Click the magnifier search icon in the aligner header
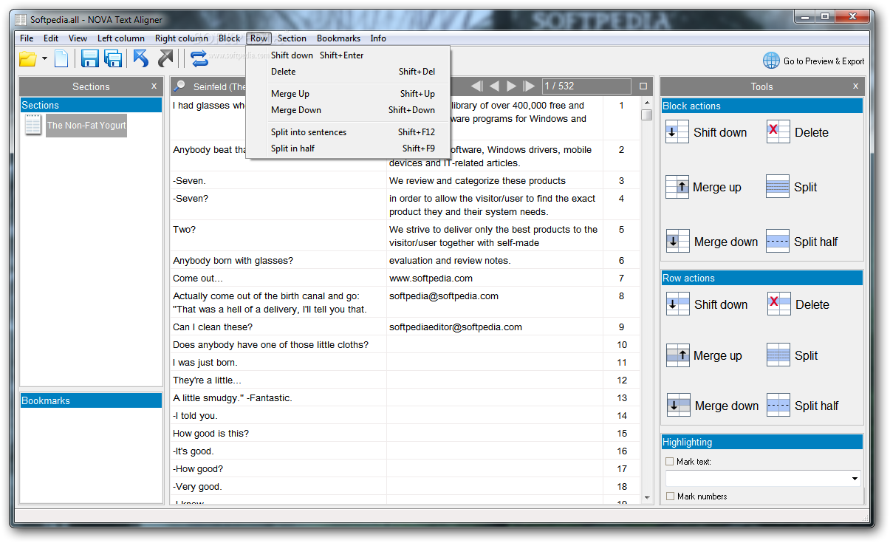 pyautogui.click(x=179, y=86)
